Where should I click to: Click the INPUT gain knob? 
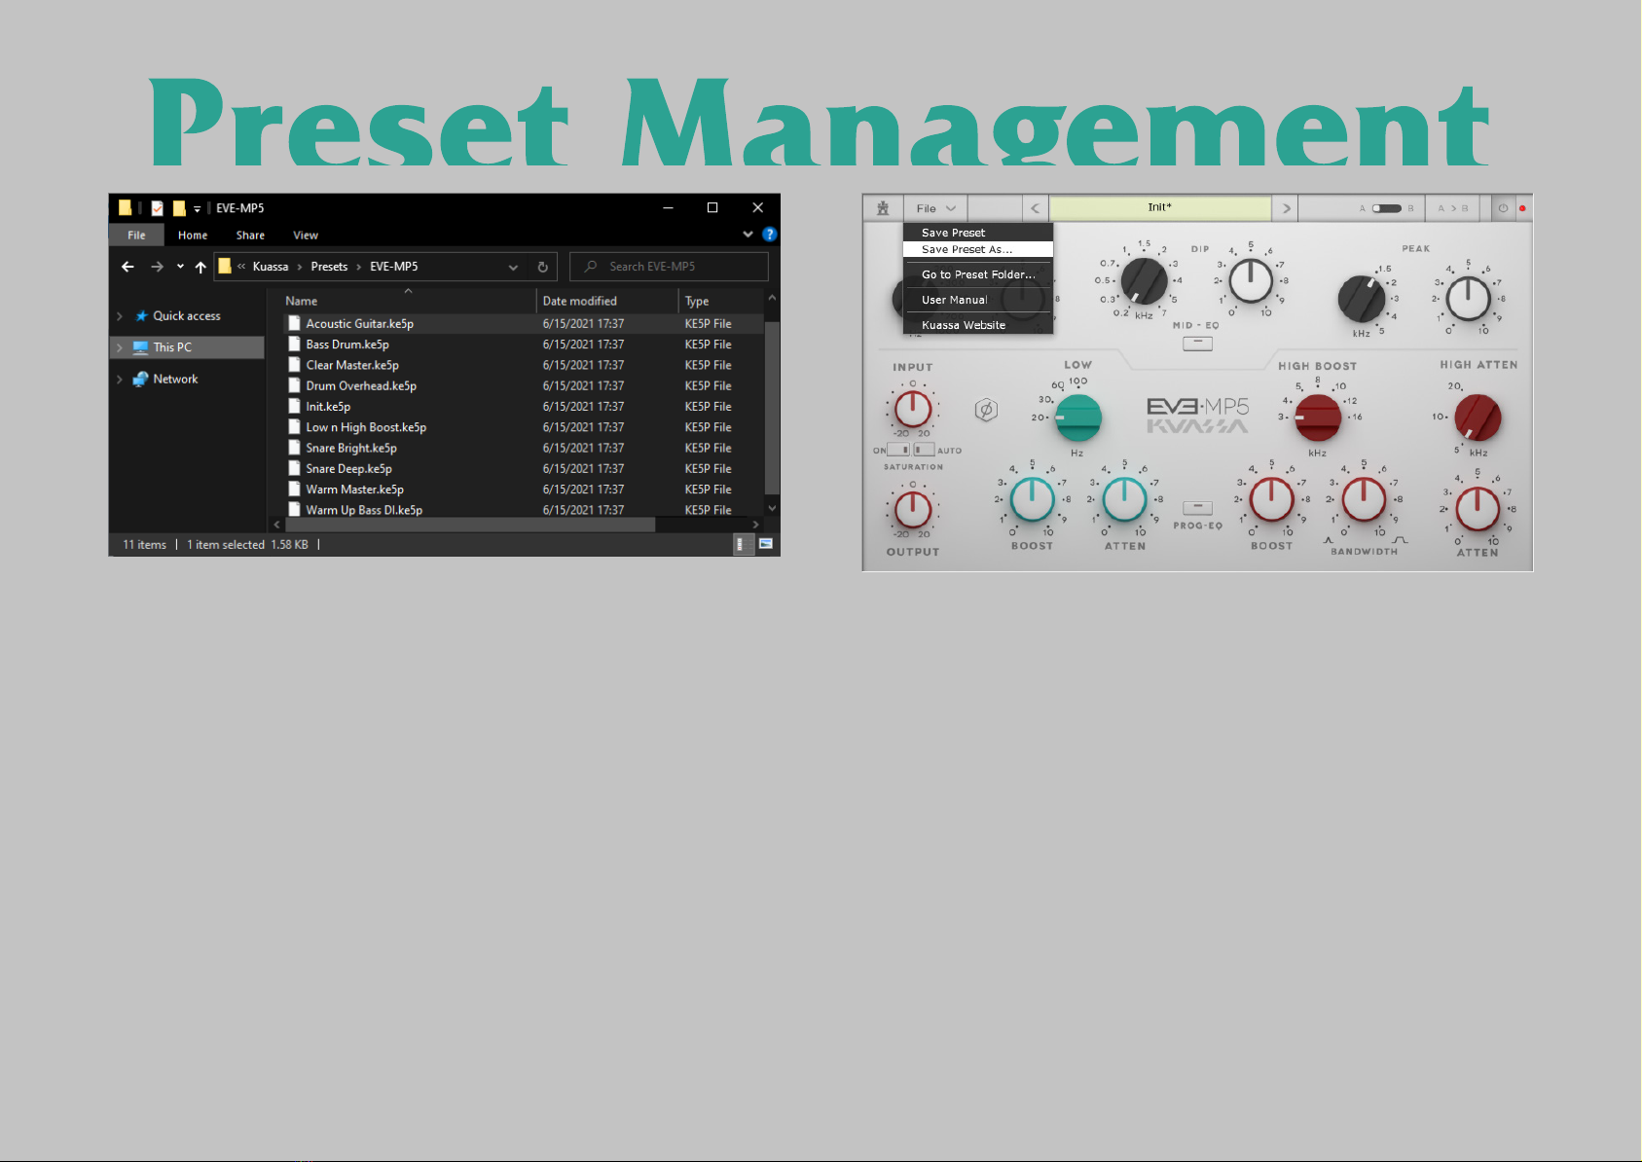[x=913, y=408]
